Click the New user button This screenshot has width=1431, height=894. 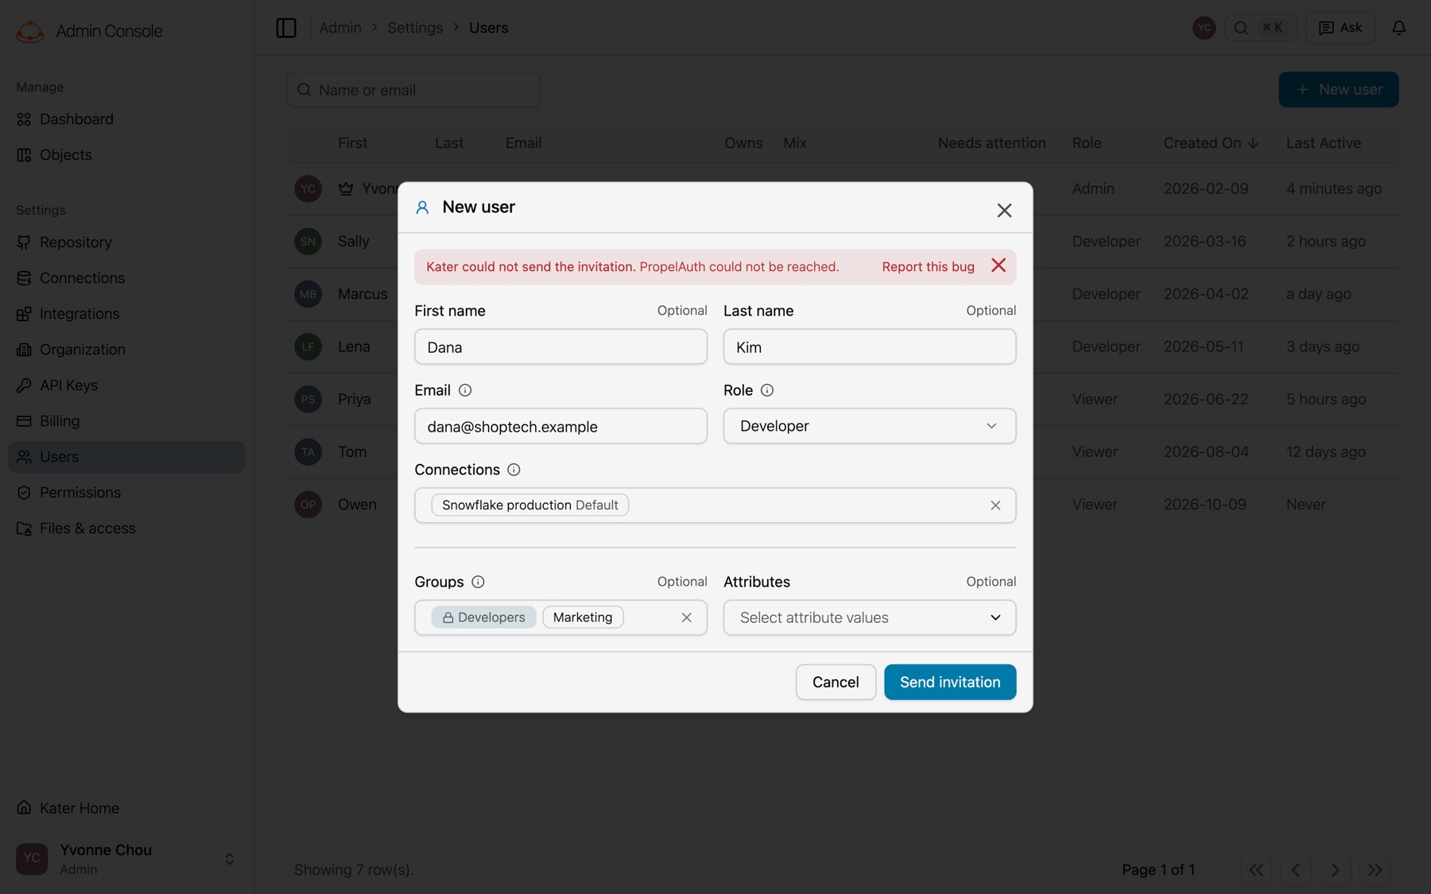(x=1339, y=90)
